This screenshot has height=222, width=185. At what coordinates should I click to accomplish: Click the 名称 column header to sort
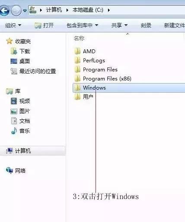pos(79,39)
